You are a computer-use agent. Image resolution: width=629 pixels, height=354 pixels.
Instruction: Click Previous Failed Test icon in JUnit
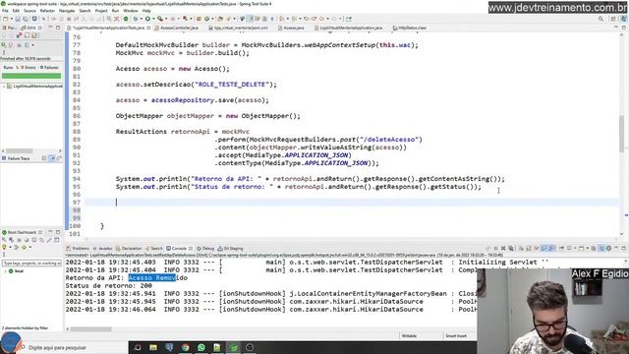12,35
